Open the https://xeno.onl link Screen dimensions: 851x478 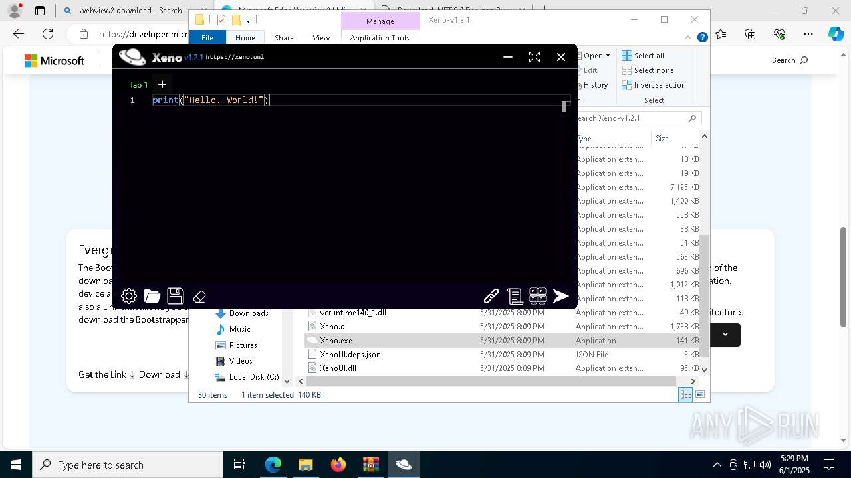click(x=235, y=57)
